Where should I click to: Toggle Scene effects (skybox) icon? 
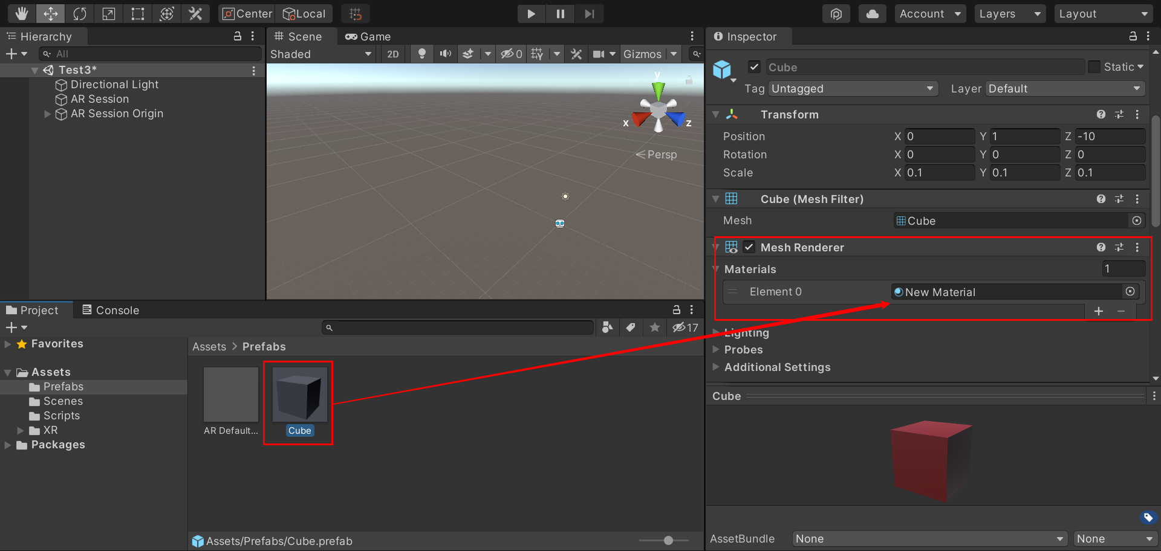click(x=468, y=54)
